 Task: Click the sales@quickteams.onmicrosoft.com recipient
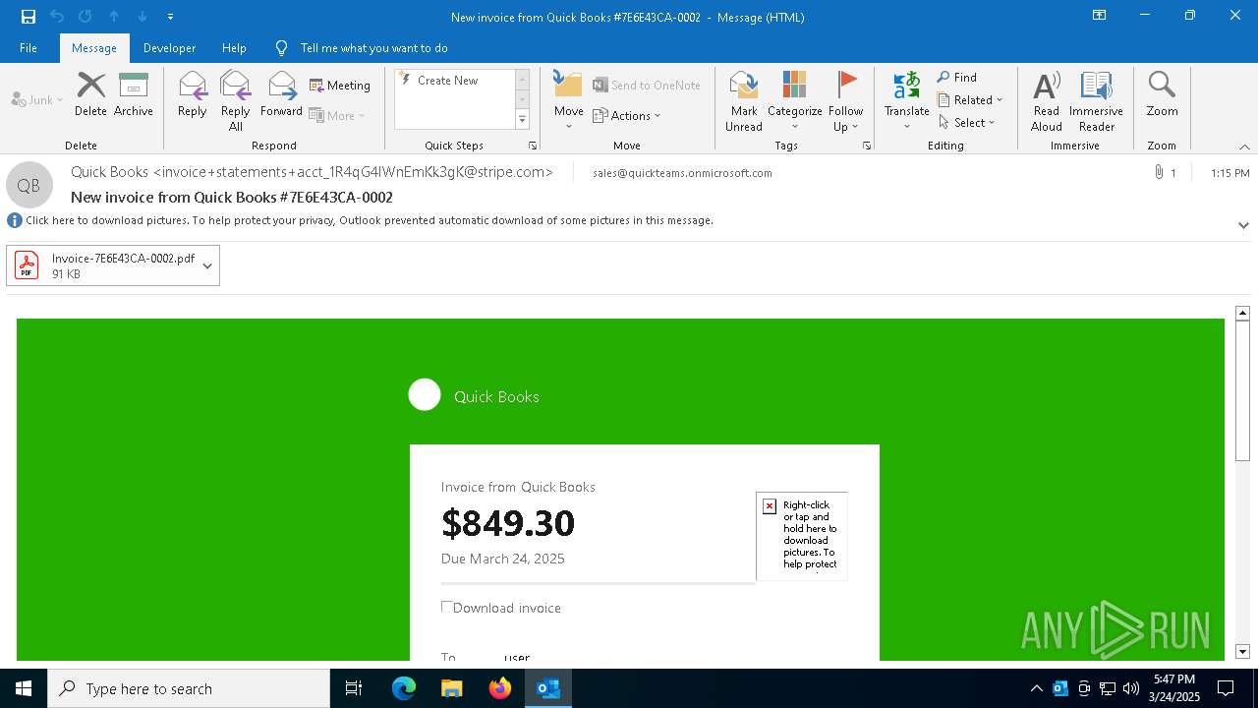click(x=682, y=173)
